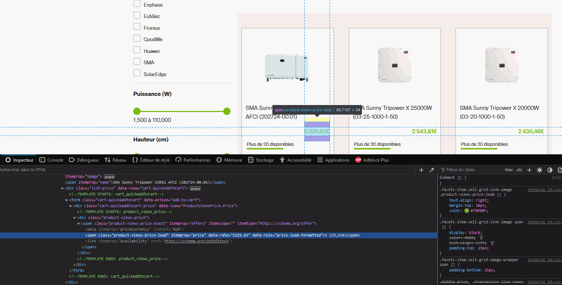The width and height of the screenshot is (562, 285).
Task: Click the #78B90F color swatch
Action: [467, 211]
